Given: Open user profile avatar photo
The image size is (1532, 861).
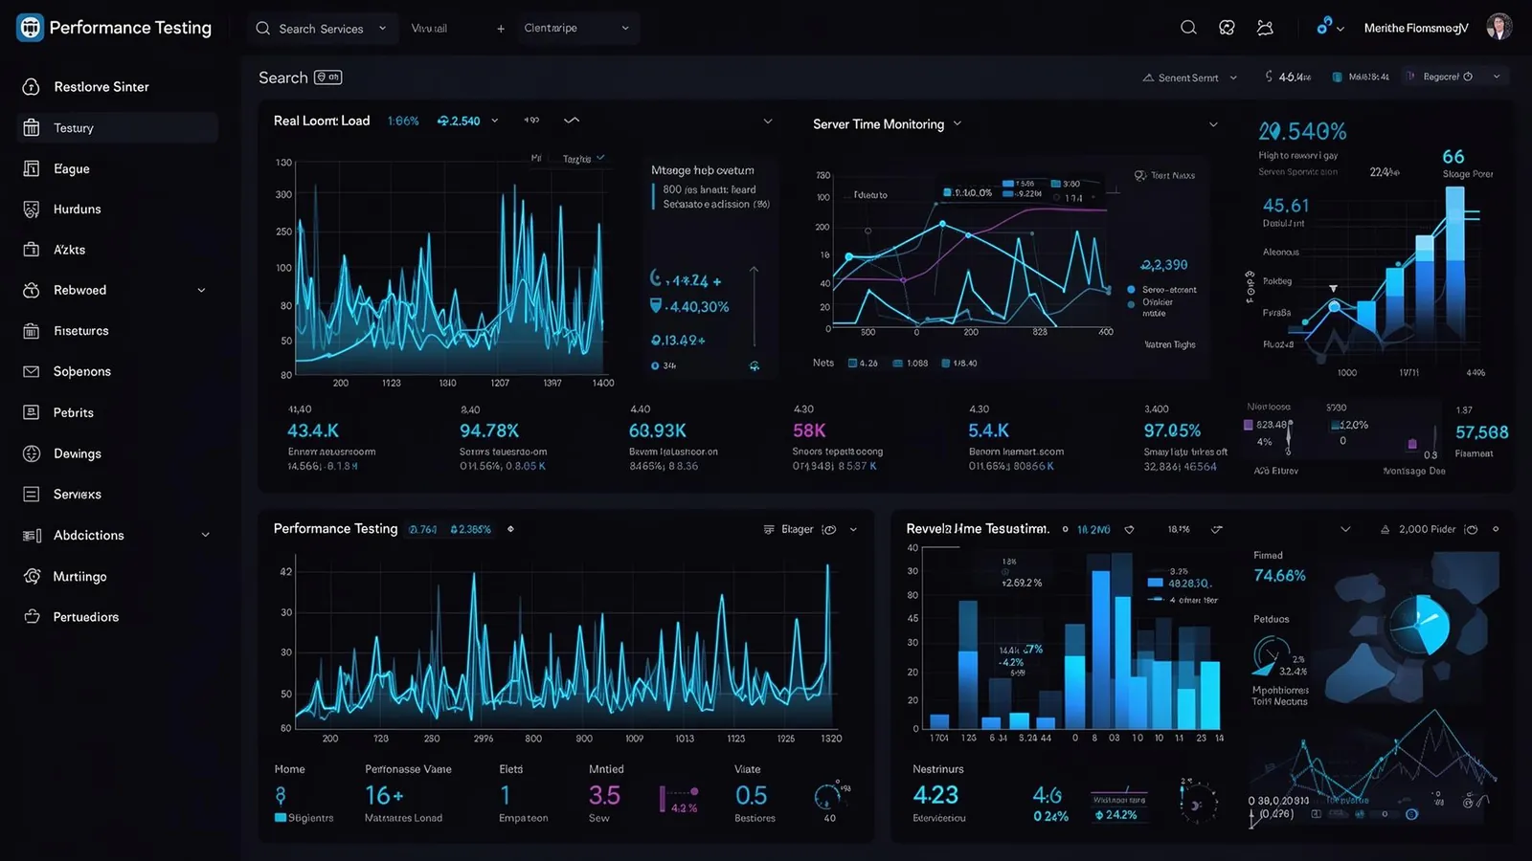Looking at the screenshot, I should point(1498,27).
